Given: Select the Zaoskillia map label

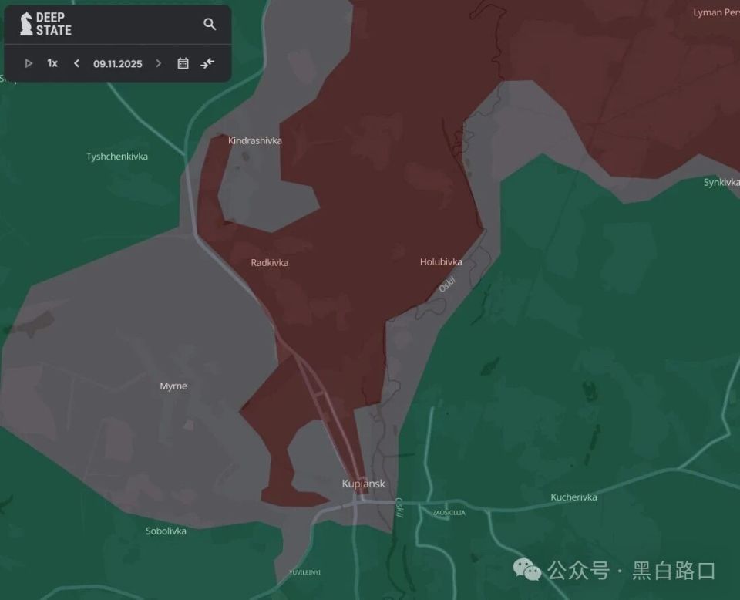Looking at the screenshot, I should [x=449, y=513].
